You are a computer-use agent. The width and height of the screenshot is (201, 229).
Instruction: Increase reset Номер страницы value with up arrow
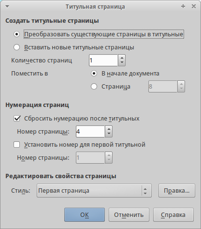point(109,129)
